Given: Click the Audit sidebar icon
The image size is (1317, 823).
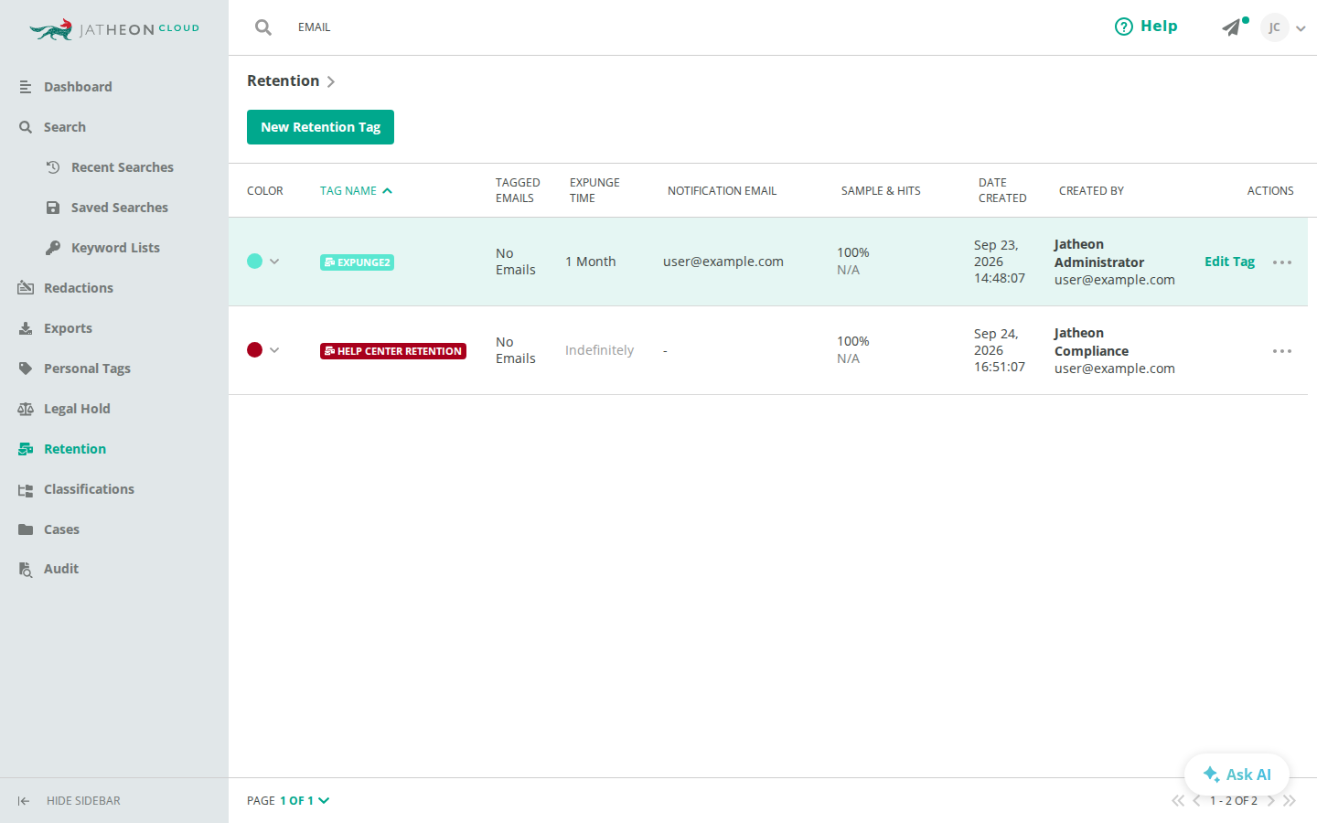Looking at the screenshot, I should [x=26, y=570].
